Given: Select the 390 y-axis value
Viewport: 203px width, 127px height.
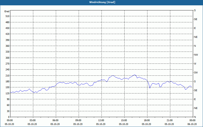Looking at the screenshot, I should (x=8, y=40).
